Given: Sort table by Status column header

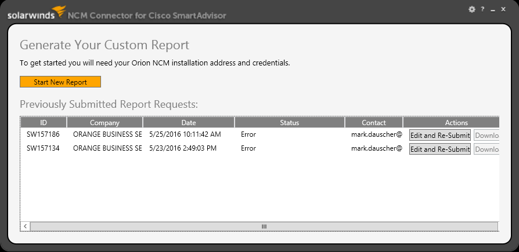Looking at the screenshot, I should [x=290, y=123].
